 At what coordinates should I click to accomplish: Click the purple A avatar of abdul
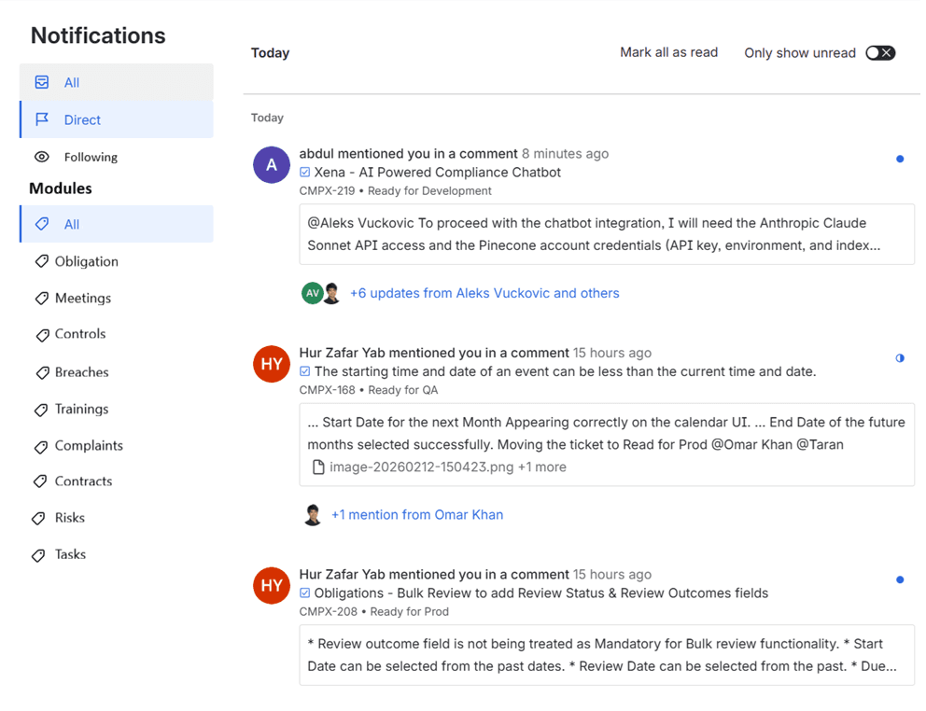(x=271, y=165)
